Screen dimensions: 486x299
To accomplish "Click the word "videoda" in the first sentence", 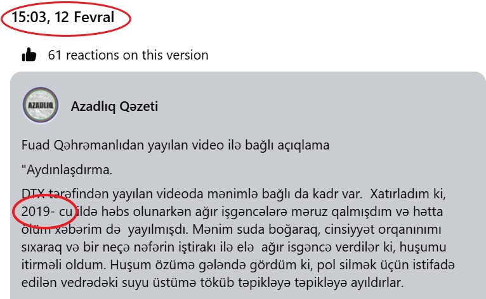I will tap(180, 194).
